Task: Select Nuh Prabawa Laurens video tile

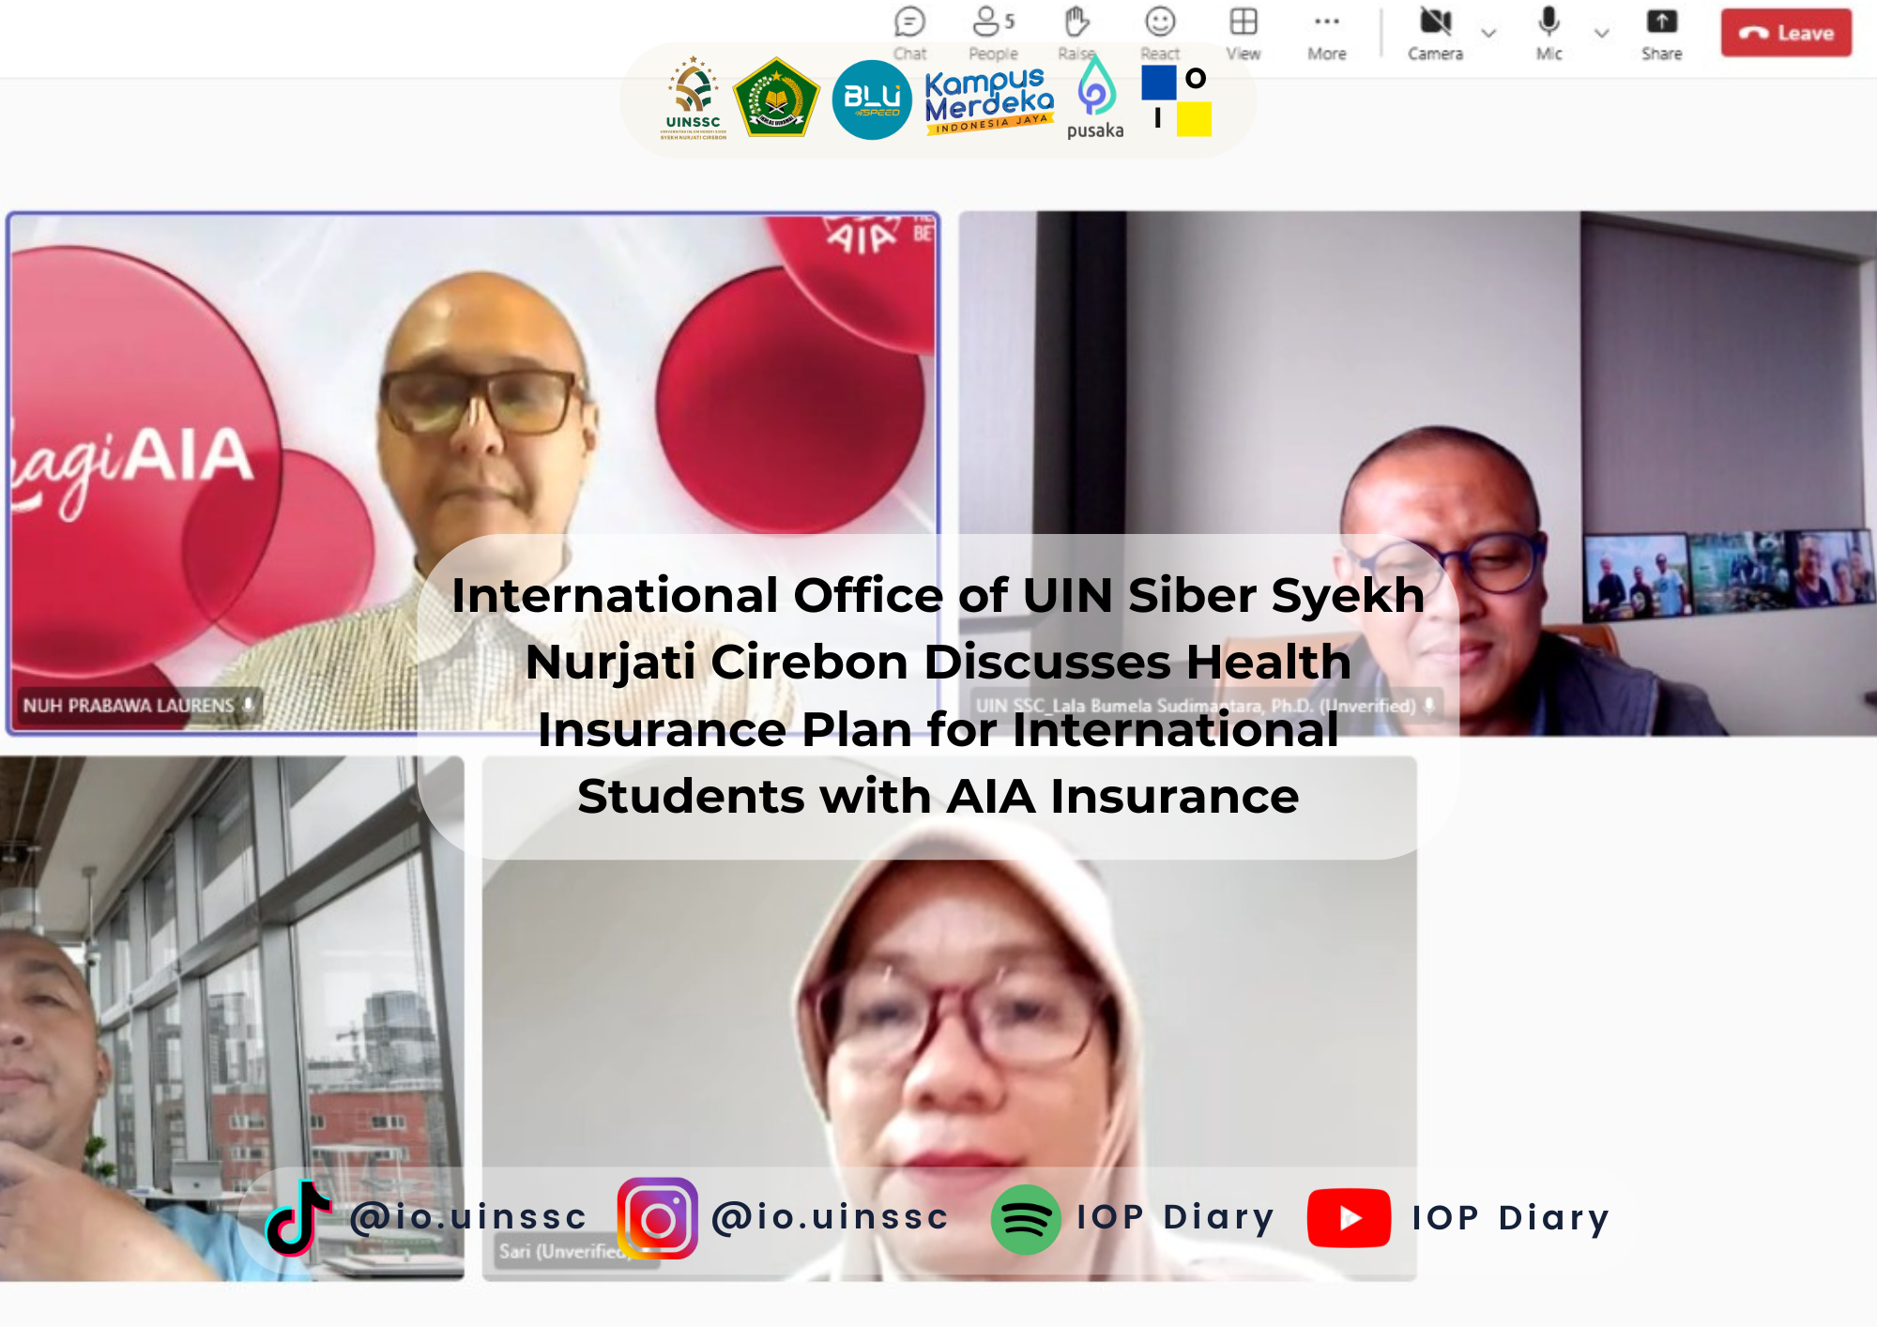Action: pyautogui.click(x=474, y=473)
